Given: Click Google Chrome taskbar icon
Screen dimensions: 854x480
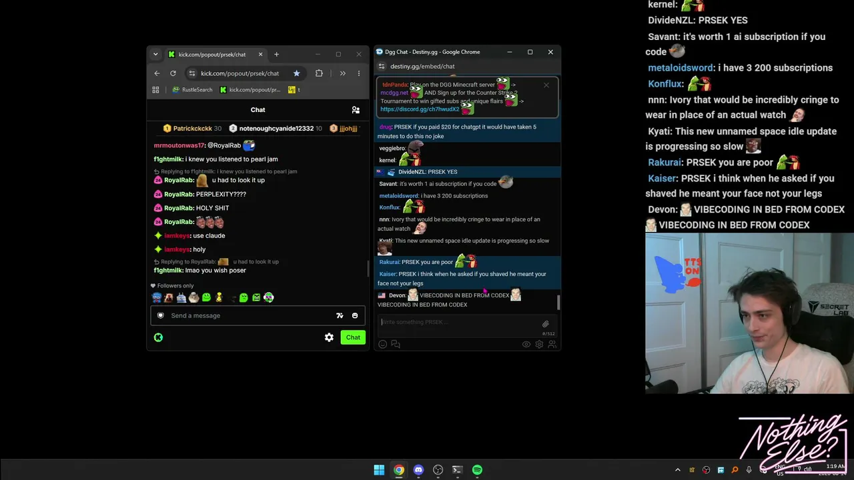Looking at the screenshot, I should pos(398,470).
